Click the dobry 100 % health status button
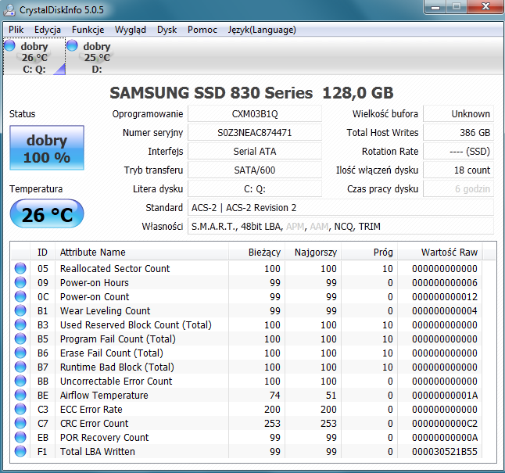 click(x=47, y=148)
